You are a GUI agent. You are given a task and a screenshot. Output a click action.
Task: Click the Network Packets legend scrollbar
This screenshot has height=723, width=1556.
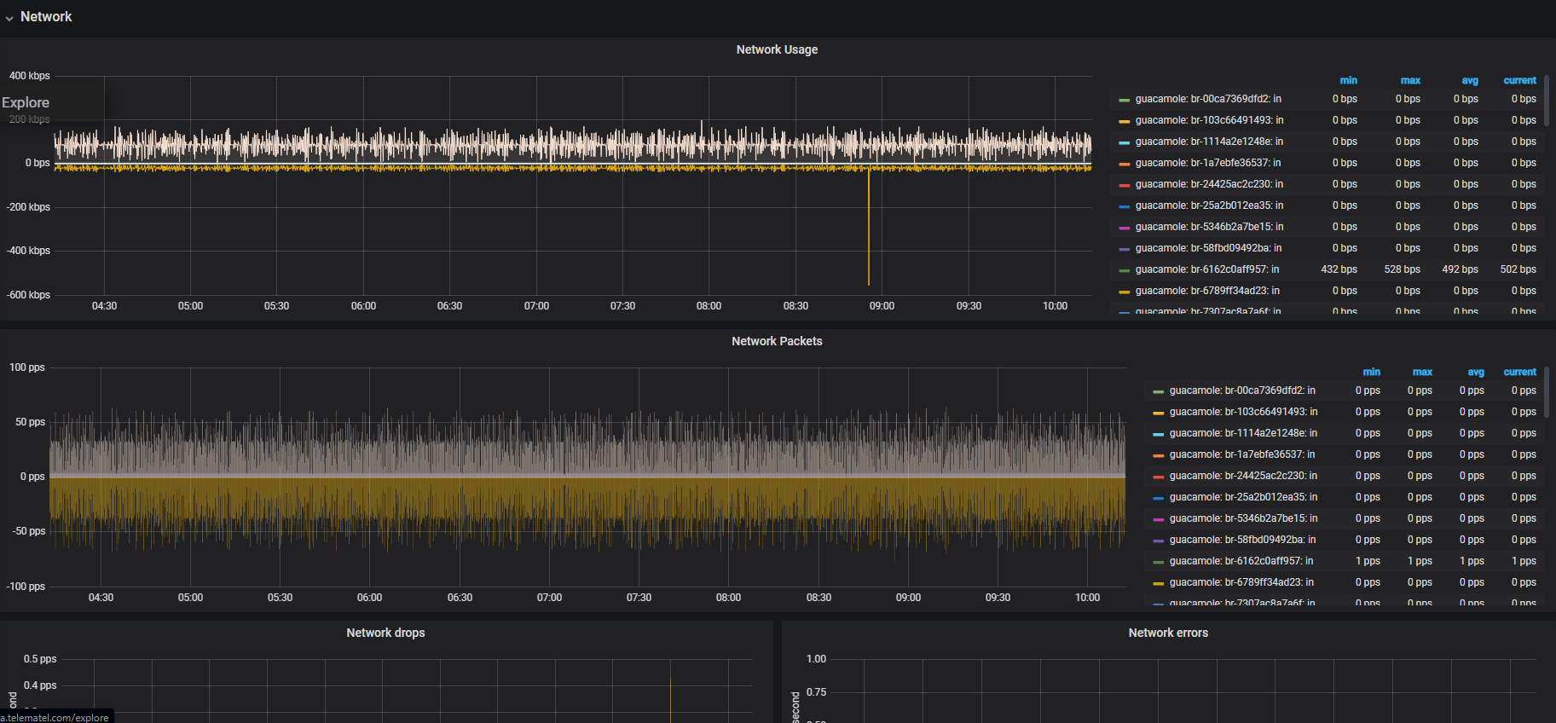pyautogui.click(x=1547, y=392)
